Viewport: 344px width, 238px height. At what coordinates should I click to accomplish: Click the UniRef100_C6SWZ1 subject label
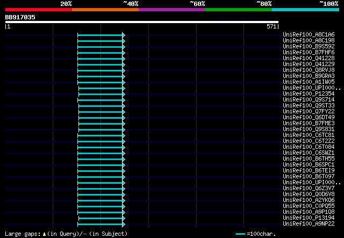pos(309,153)
